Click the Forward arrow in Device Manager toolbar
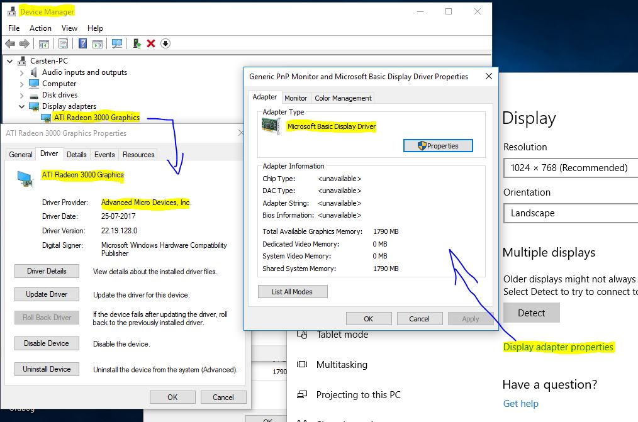 tap(25, 43)
